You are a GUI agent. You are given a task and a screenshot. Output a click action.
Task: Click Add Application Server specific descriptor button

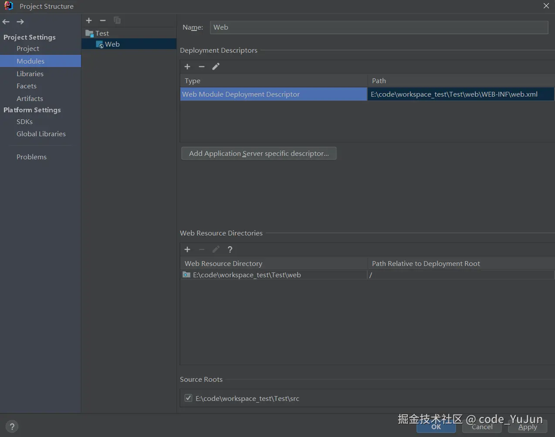(259, 154)
